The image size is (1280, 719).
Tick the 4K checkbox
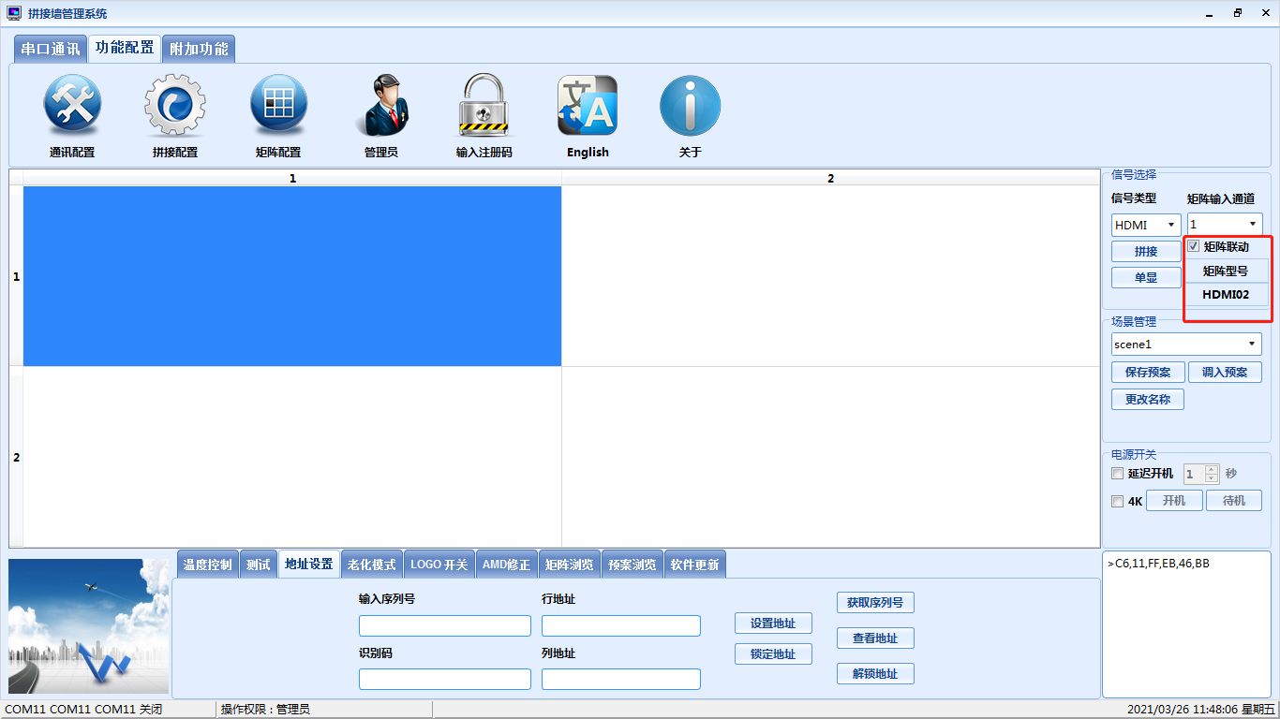coord(1117,502)
